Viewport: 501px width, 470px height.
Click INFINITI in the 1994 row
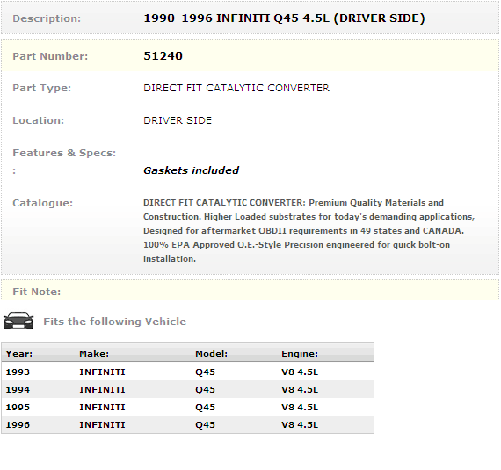[102, 389]
